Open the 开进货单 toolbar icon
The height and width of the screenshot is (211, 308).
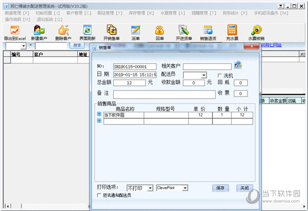coord(184,33)
